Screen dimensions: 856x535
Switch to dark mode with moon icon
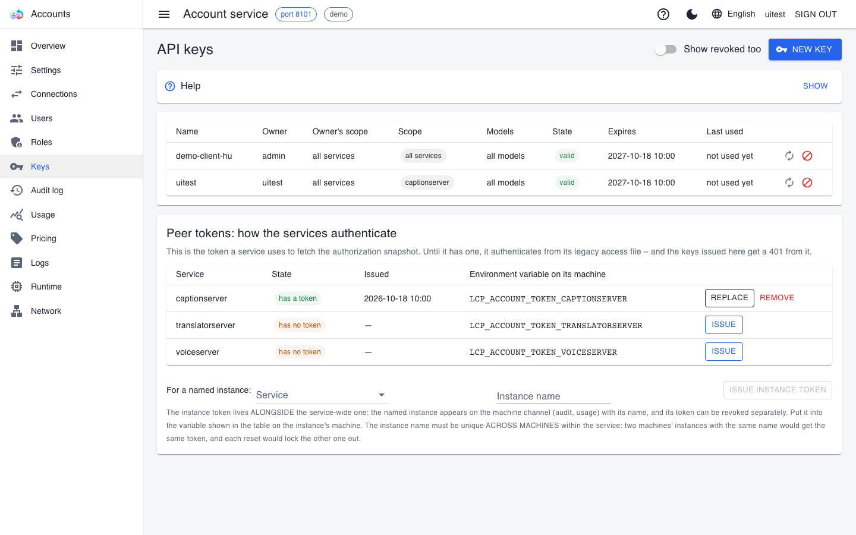click(x=692, y=14)
